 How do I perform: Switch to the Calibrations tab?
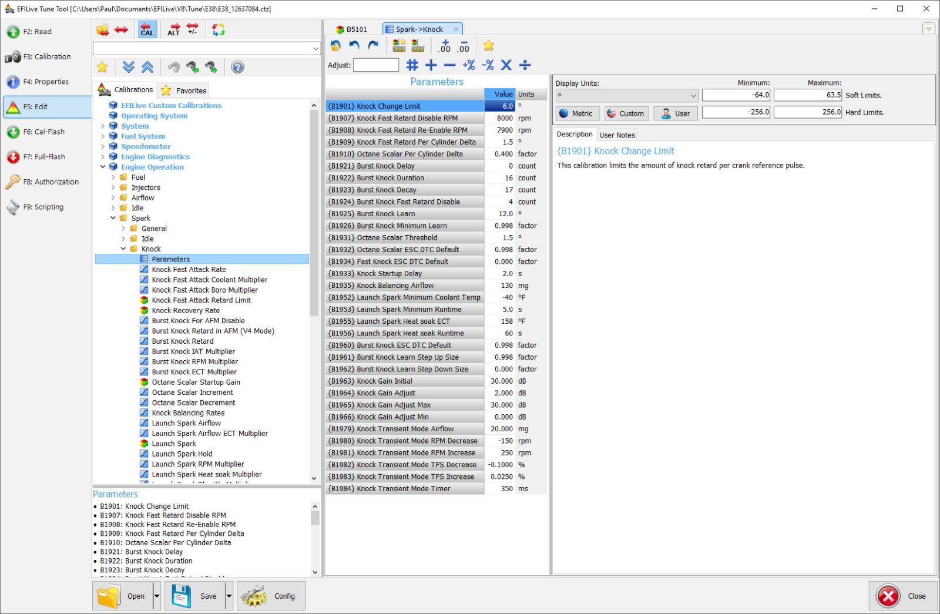(x=126, y=89)
